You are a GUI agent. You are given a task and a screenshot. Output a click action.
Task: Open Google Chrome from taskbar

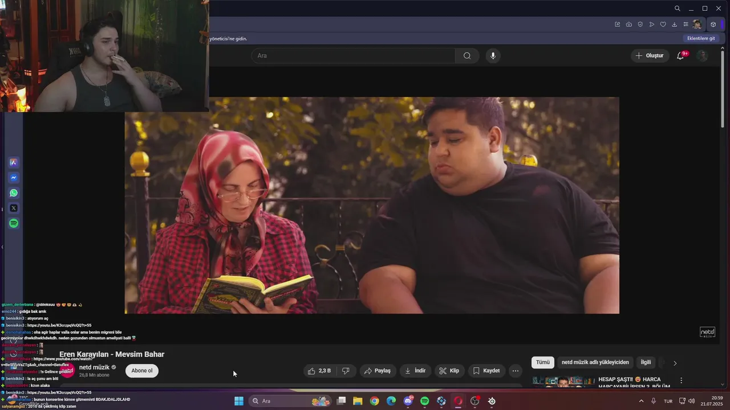pyautogui.click(x=374, y=401)
